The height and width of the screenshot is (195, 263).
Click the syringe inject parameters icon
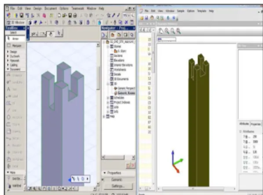point(119,15)
